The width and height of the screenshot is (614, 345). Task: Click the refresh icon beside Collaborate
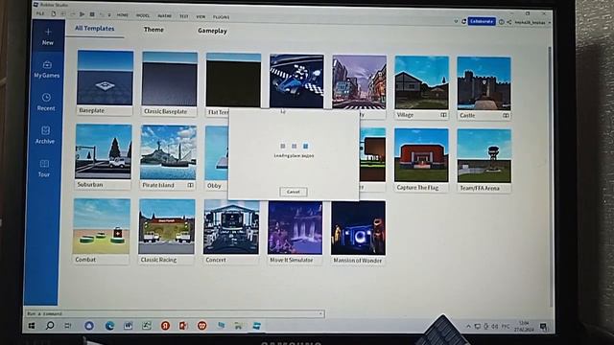(x=464, y=21)
